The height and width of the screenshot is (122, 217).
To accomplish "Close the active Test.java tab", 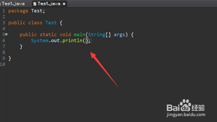I will click(x=64, y=4).
